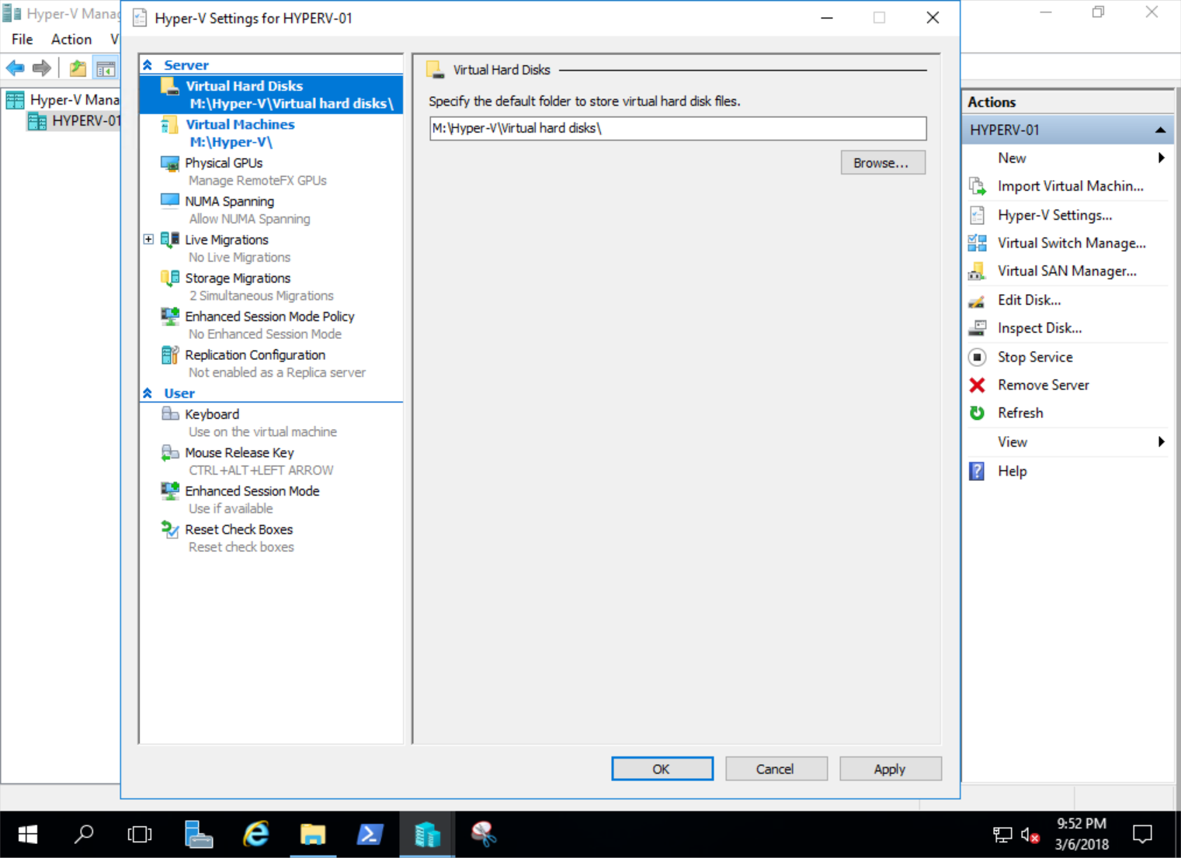
Task: Click the Mouse Release Key icon
Action: [x=169, y=452]
